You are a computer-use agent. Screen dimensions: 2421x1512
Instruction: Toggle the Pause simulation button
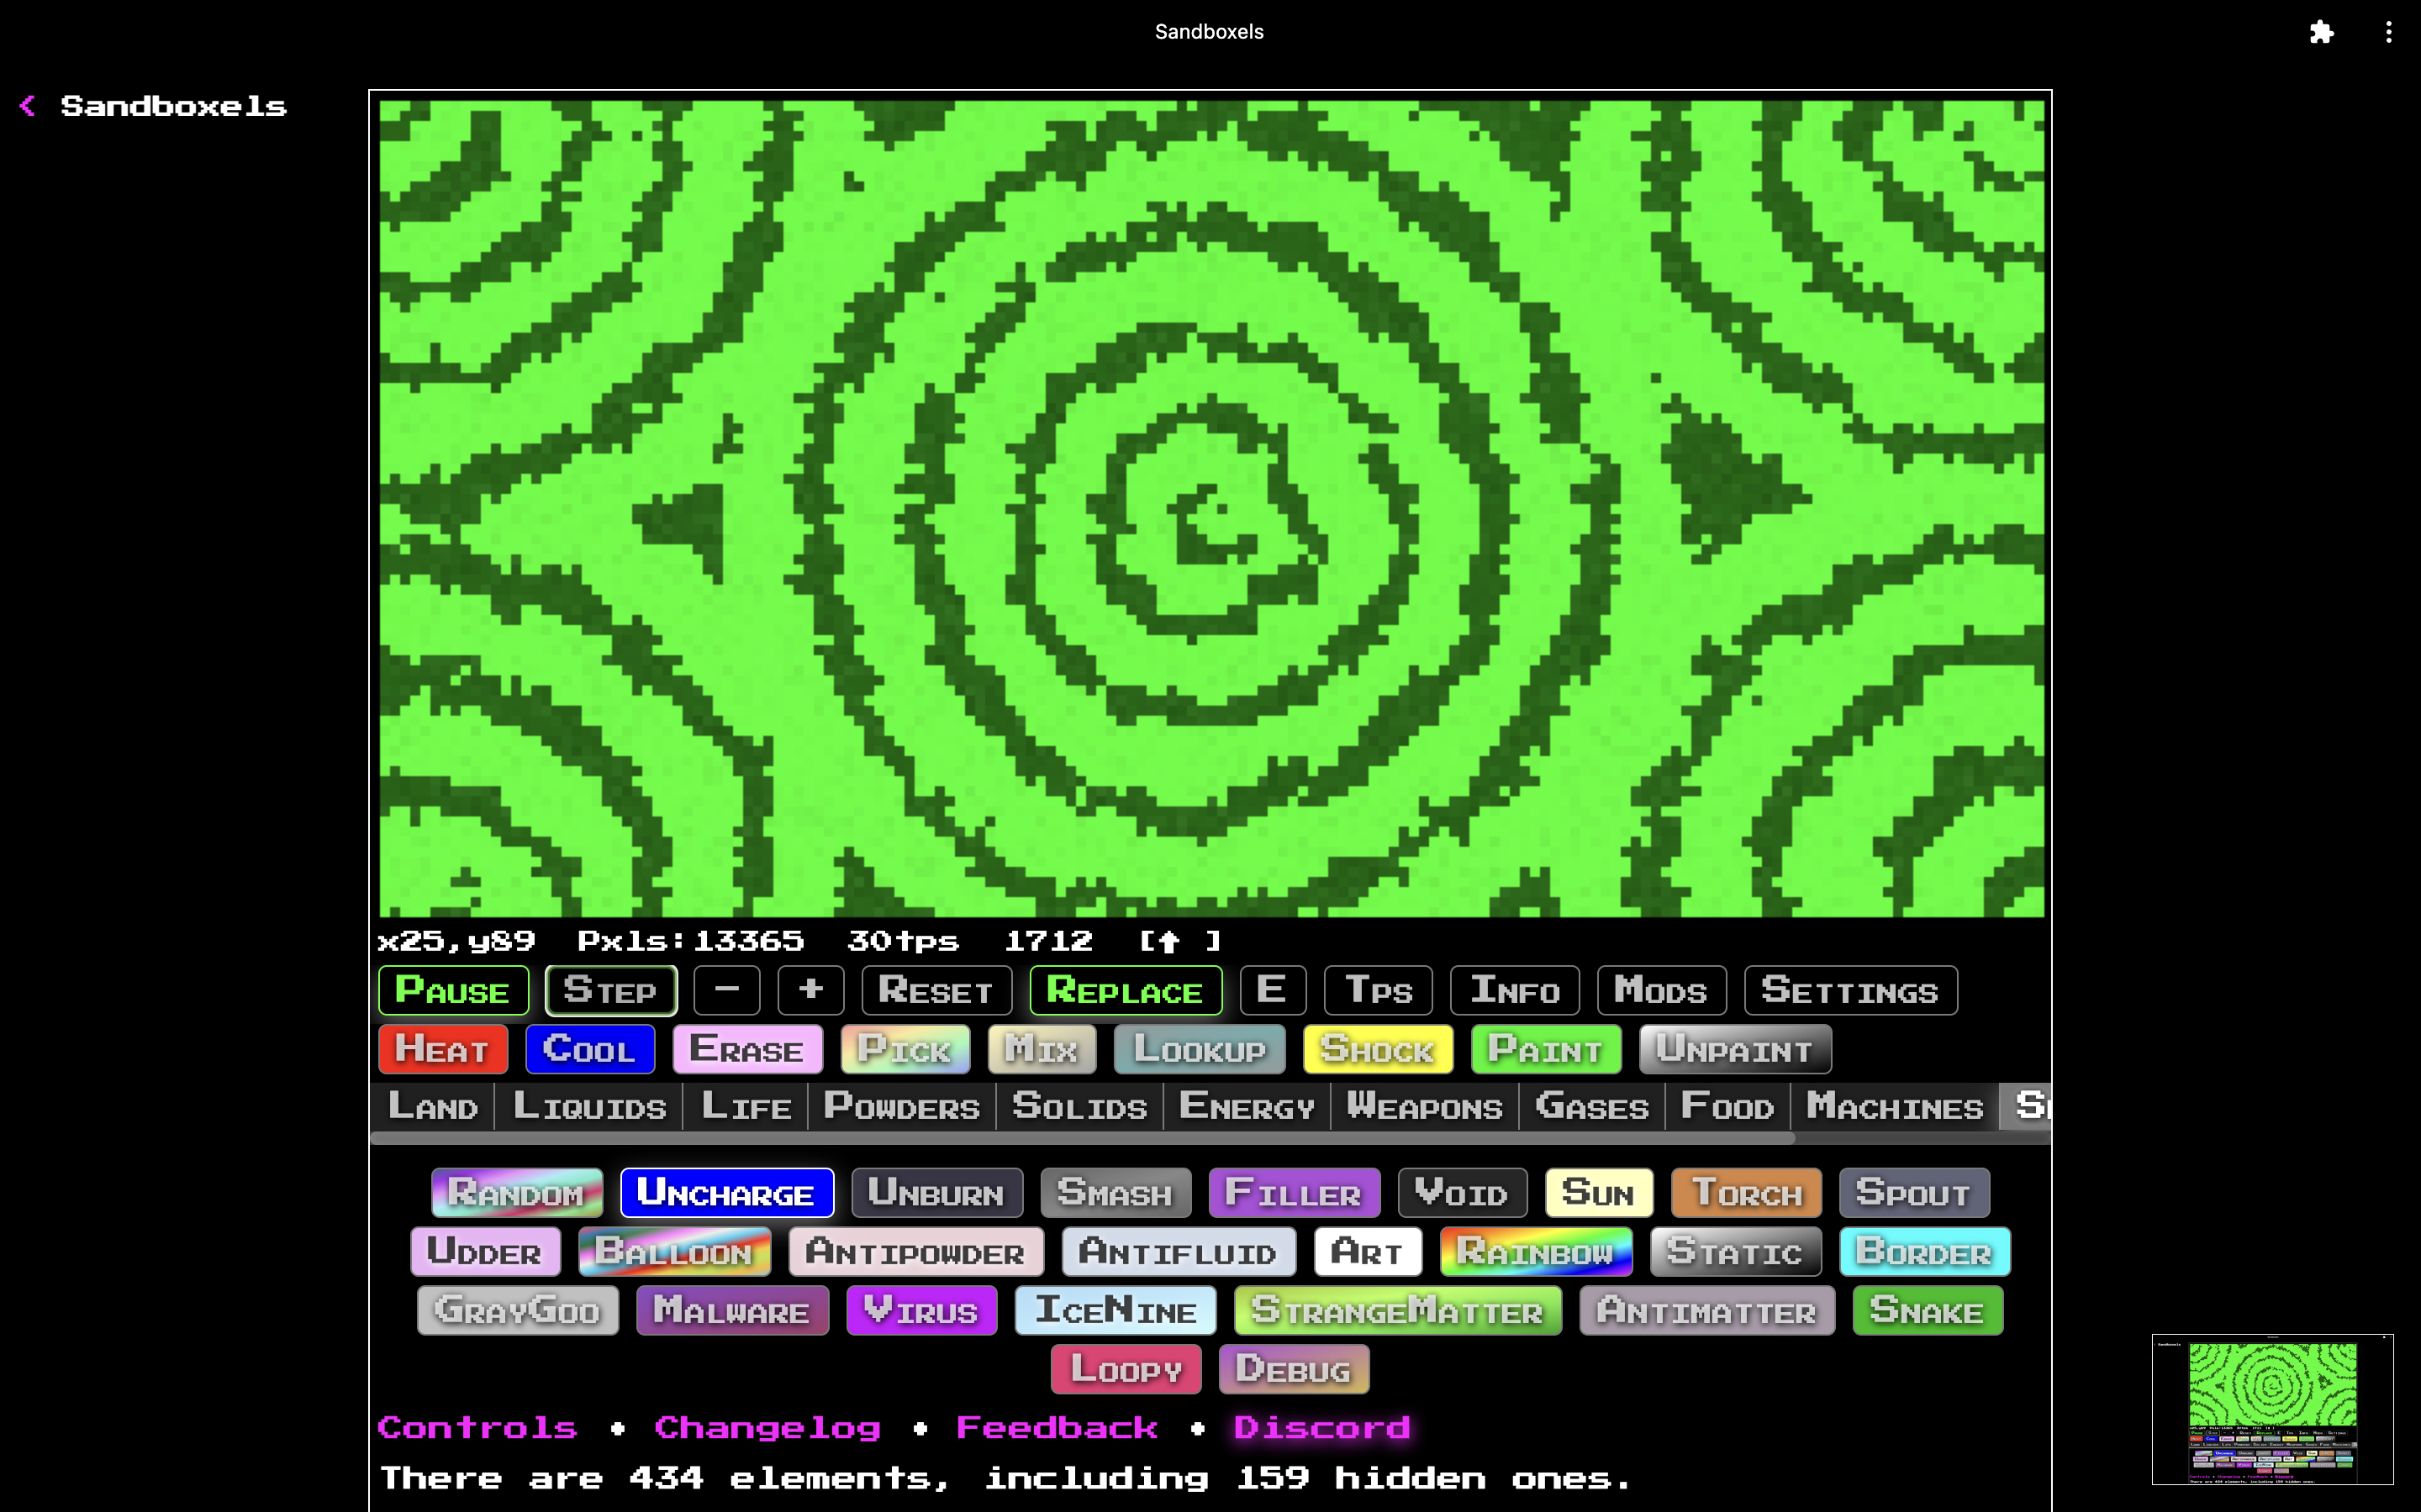click(x=453, y=990)
